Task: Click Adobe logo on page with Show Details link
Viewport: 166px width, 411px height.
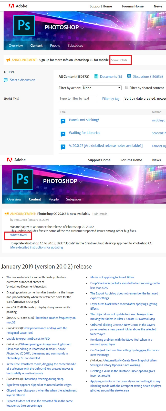Action: (11, 6)
